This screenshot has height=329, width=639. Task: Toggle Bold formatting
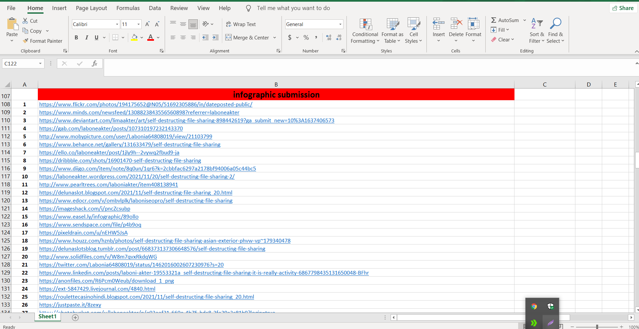pos(76,37)
